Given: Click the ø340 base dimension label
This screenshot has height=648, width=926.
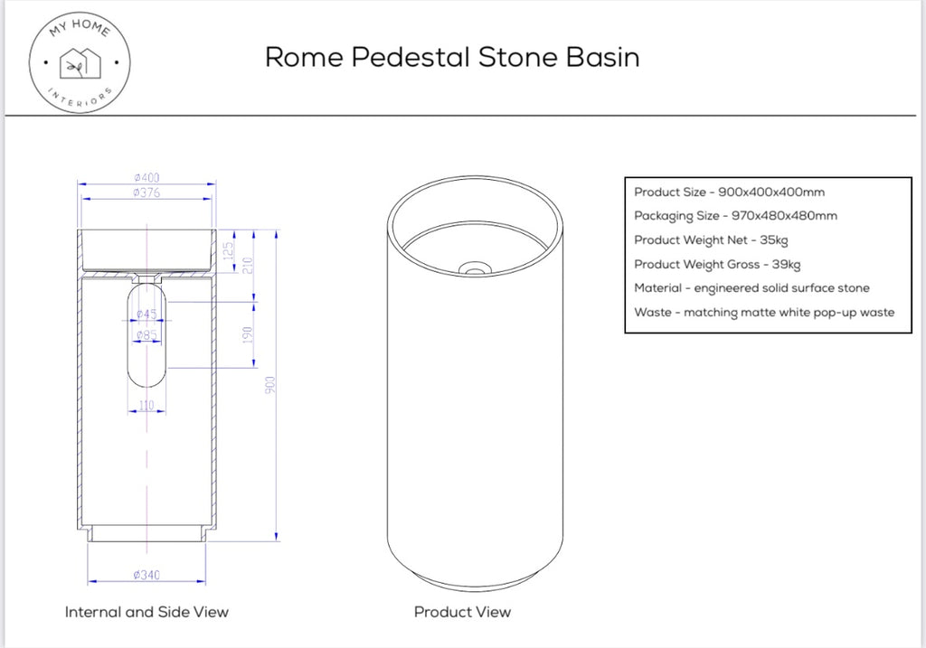Looking at the screenshot, I should click(146, 575).
